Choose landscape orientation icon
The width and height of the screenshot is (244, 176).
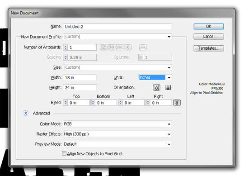[168, 87]
